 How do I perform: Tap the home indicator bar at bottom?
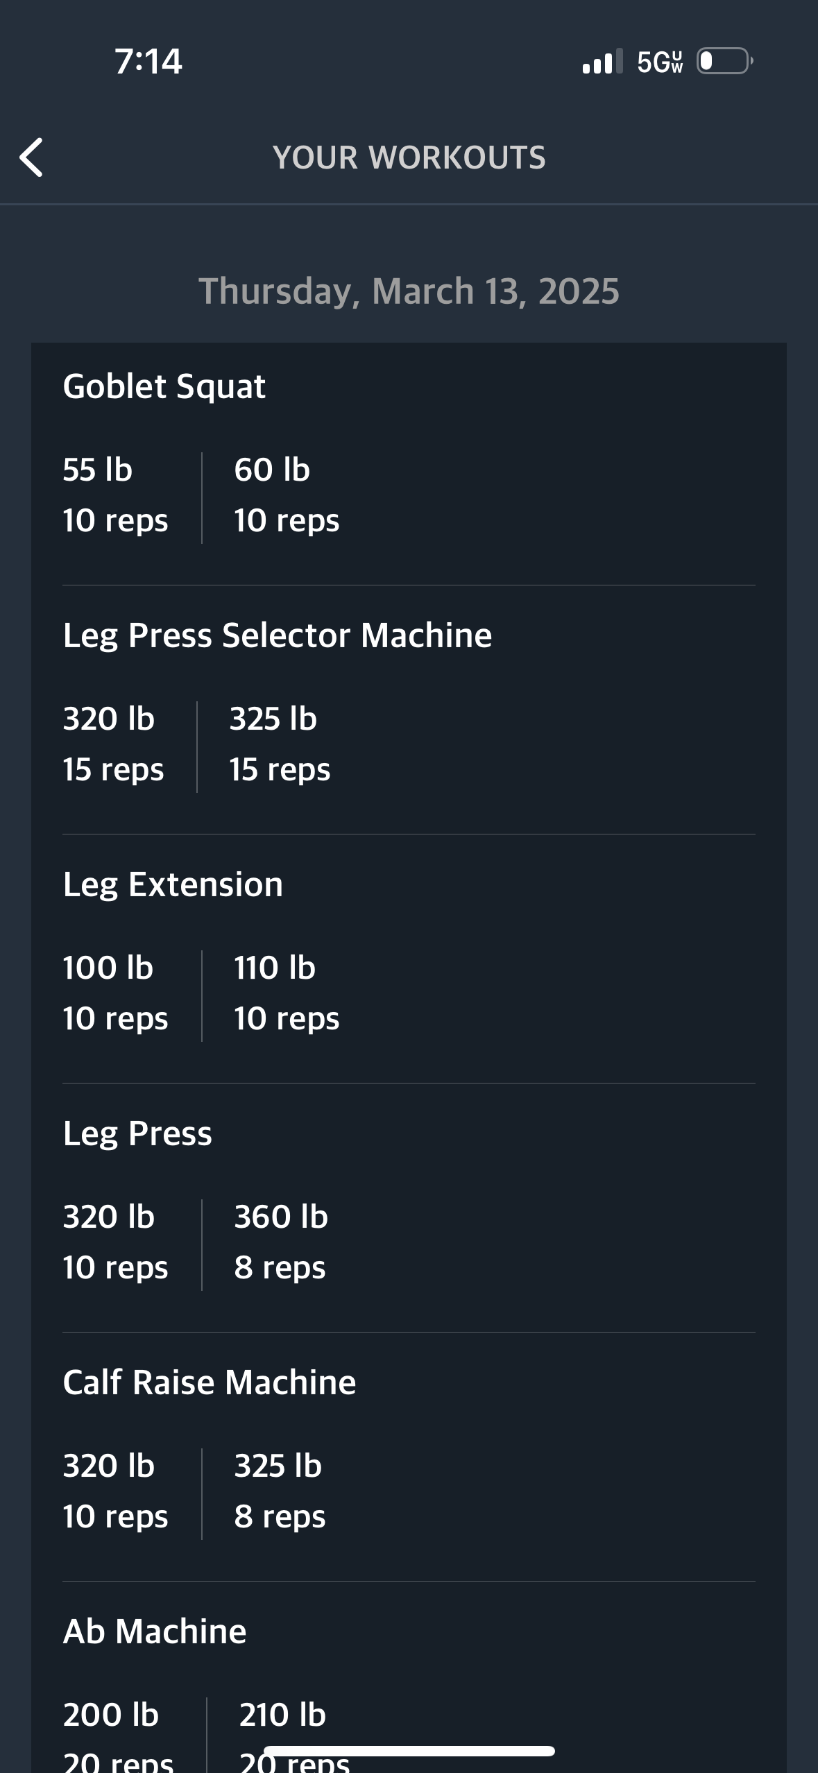click(409, 1751)
